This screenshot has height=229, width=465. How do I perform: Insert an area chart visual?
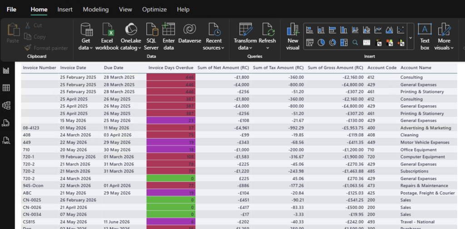[x=389, y=30]
